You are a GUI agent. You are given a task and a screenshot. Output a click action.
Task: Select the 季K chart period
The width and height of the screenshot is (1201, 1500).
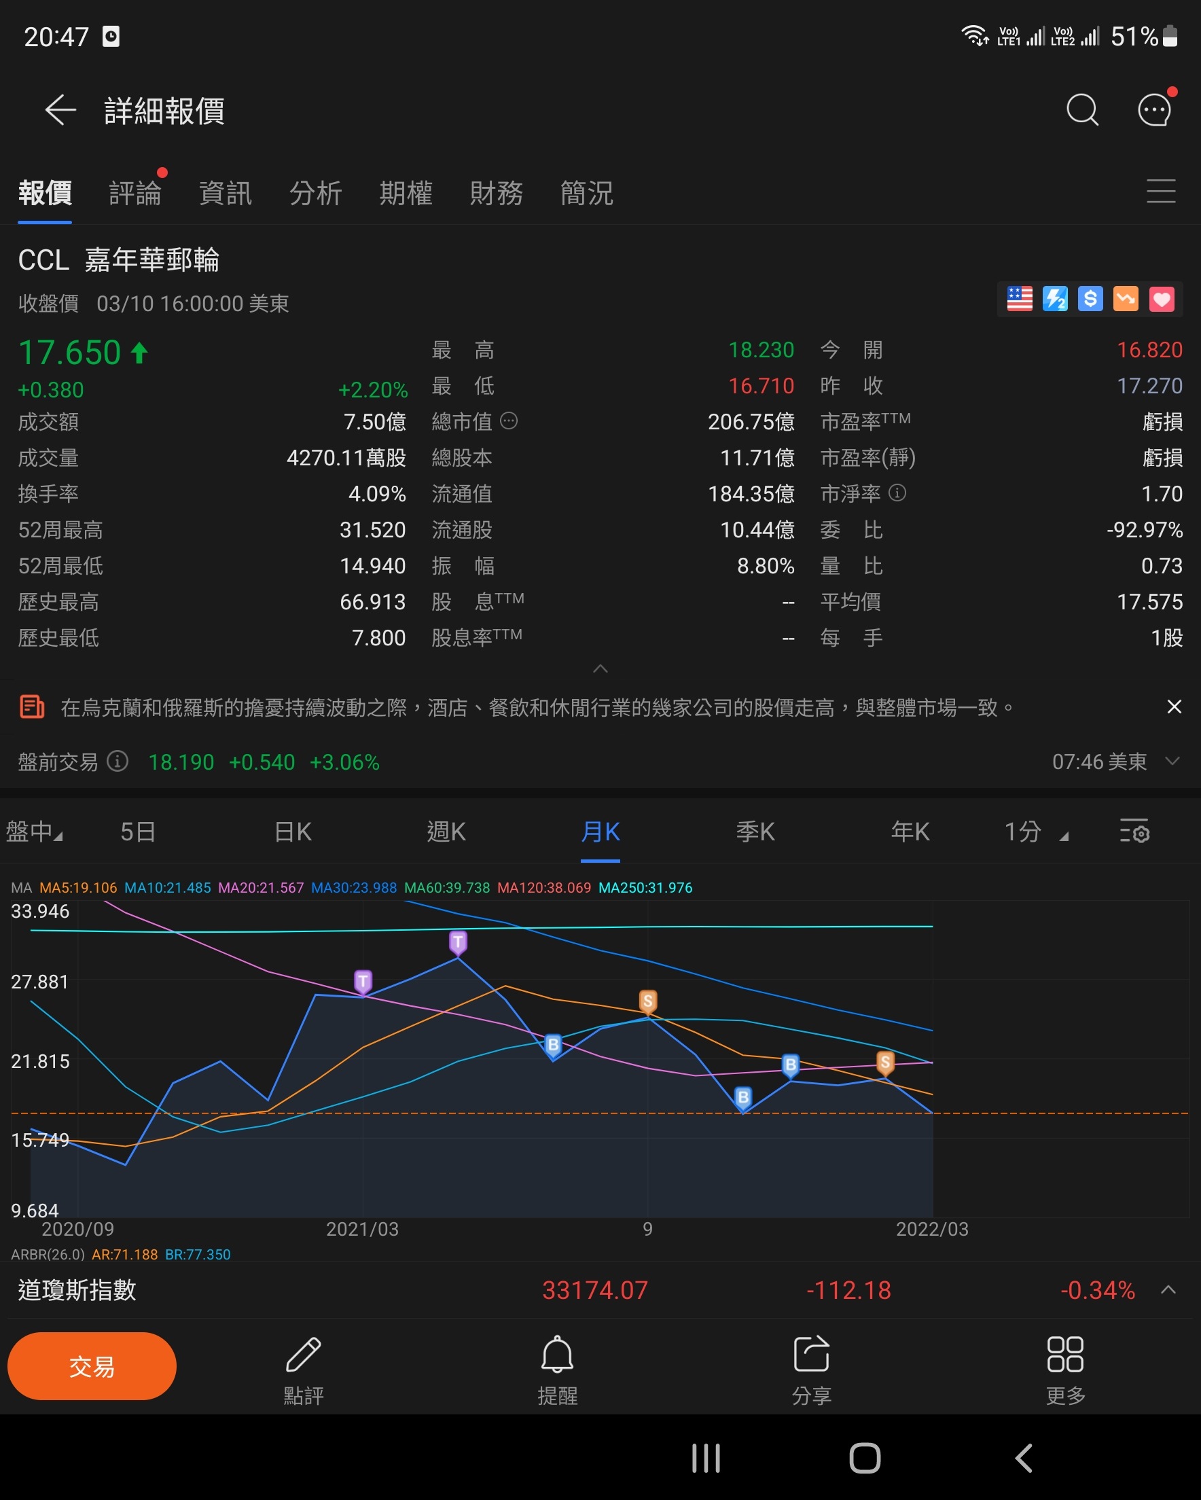click(x=755, y=832)
